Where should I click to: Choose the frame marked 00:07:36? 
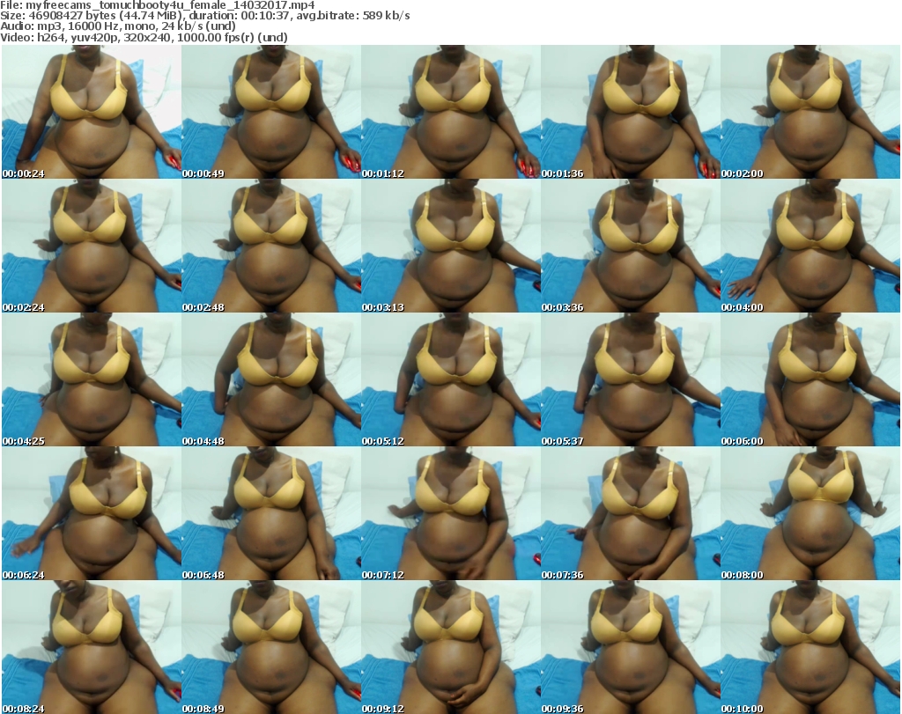click(631, 513)
